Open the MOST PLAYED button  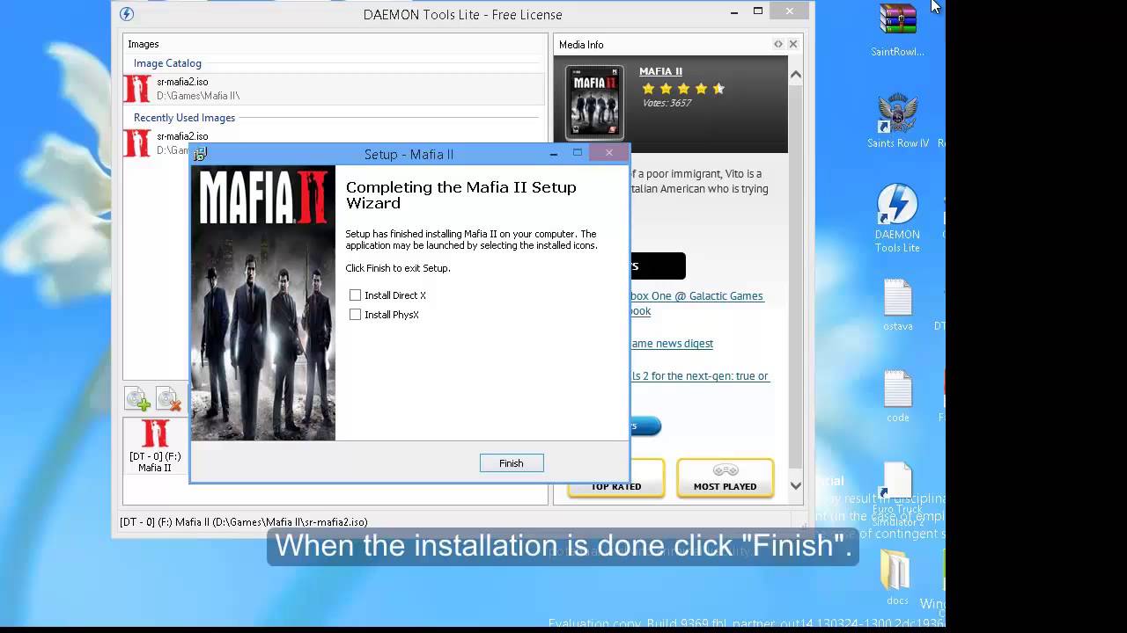tap(726, 478)
